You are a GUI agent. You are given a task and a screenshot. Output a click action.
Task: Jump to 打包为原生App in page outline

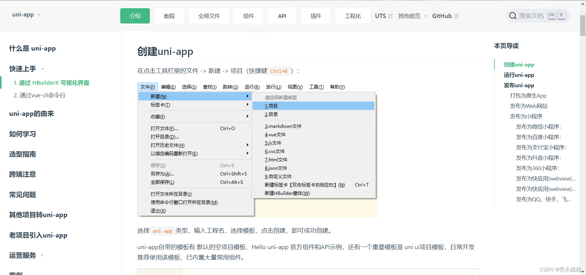tap(528, 96)
